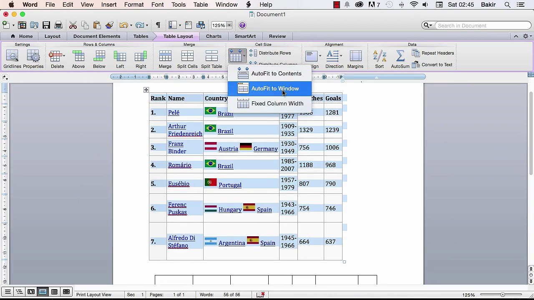This screenshot has width=534, height=300.
Task: Sort the table data
Action: (x=379, y=59)
